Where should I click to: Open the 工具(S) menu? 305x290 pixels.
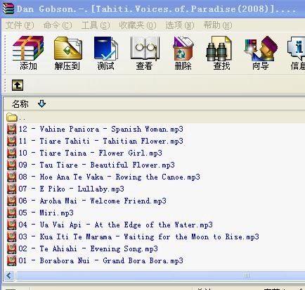(x=96, y=25)
